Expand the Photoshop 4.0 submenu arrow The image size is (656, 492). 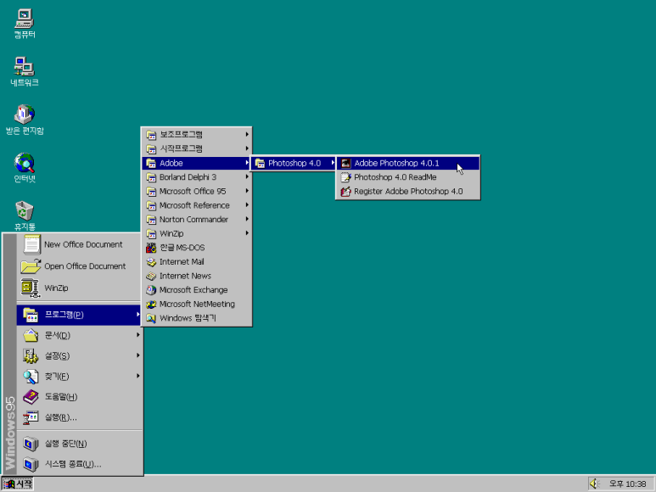click(x=333, y=163)
